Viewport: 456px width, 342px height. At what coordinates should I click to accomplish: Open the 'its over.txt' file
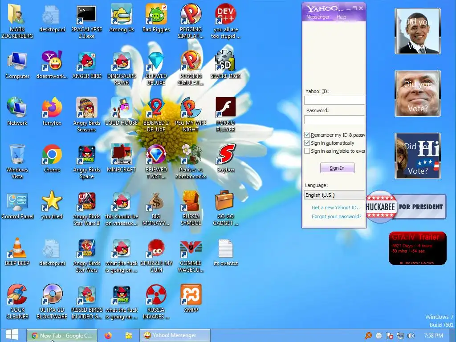click(225, 248)
